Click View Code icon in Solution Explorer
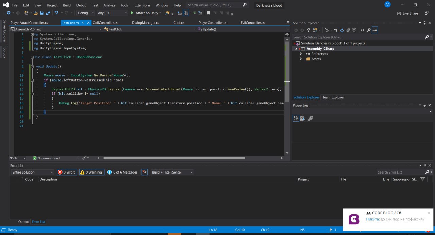Screen dimensions: 435x235 (363, 30)
